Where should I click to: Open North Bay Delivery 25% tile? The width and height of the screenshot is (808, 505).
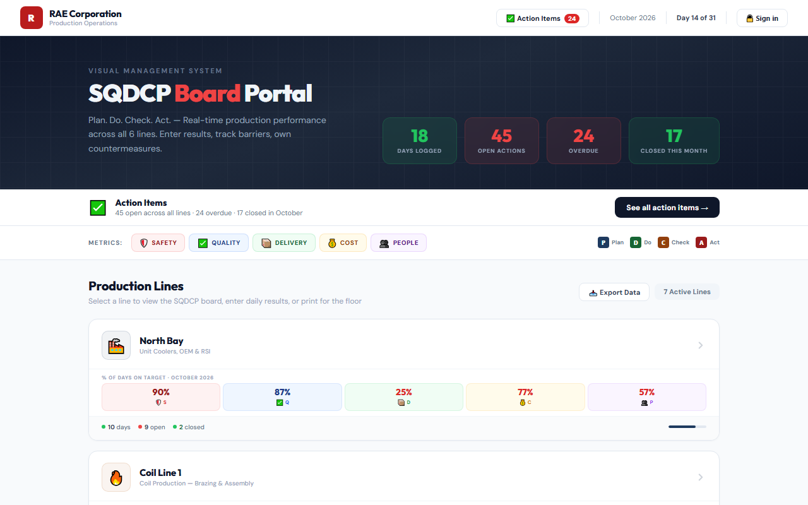404,397
